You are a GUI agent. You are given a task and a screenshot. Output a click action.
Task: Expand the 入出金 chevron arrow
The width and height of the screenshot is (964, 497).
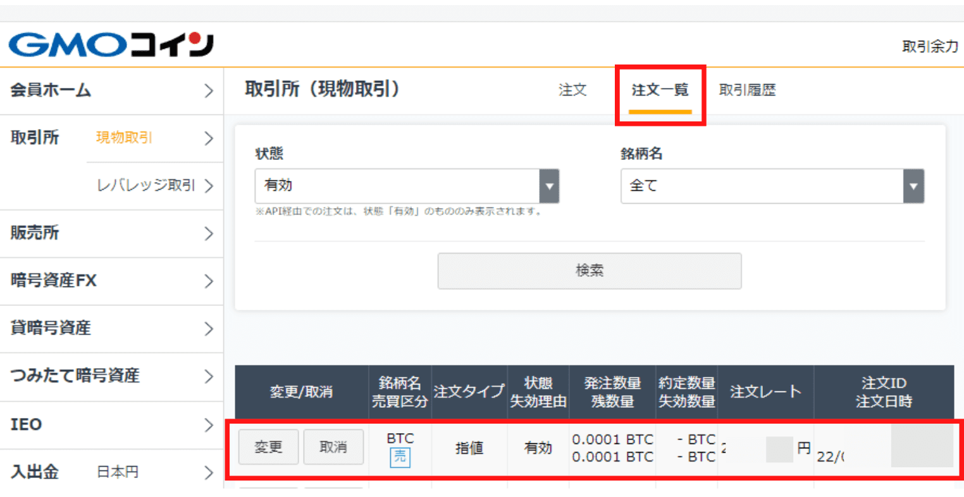[x=209, y=472]
